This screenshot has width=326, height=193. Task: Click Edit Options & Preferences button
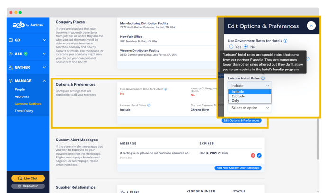click(x=241, y=120)
